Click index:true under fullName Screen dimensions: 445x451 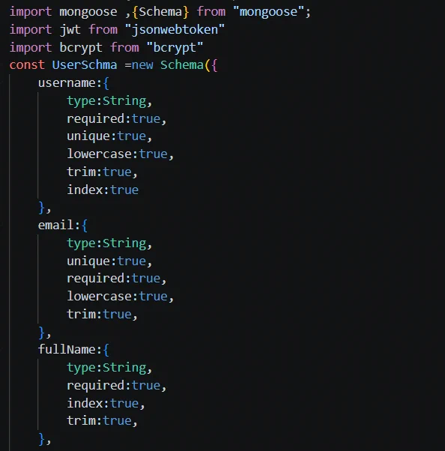point(103,404)
